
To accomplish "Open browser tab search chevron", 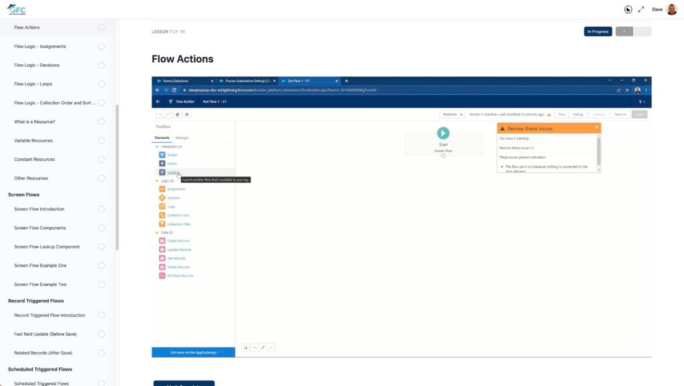I will point(609,80).
